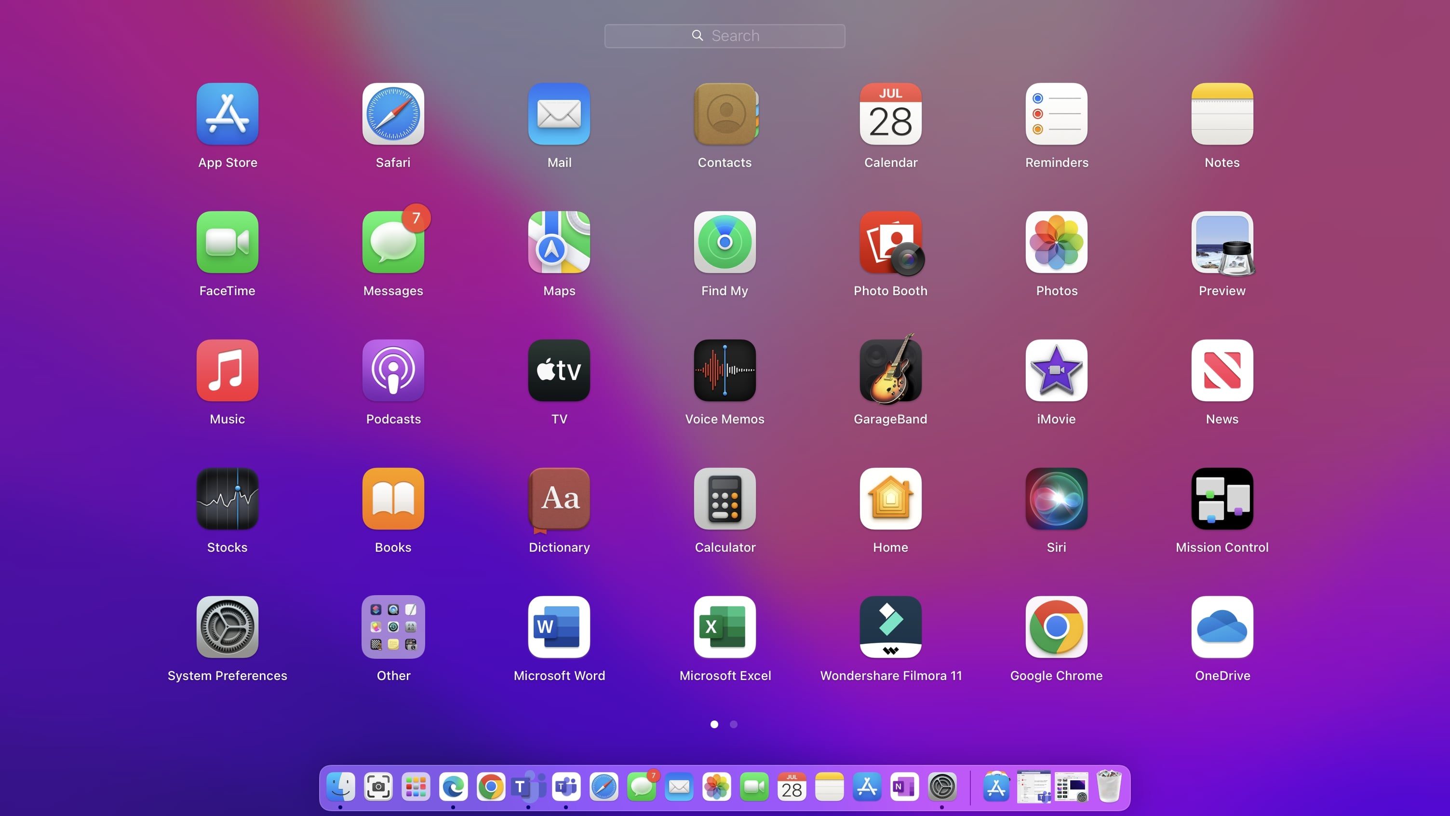Select the Voice Memos app
Viewport: 1450px width, 816px height.
click(725, 370)
